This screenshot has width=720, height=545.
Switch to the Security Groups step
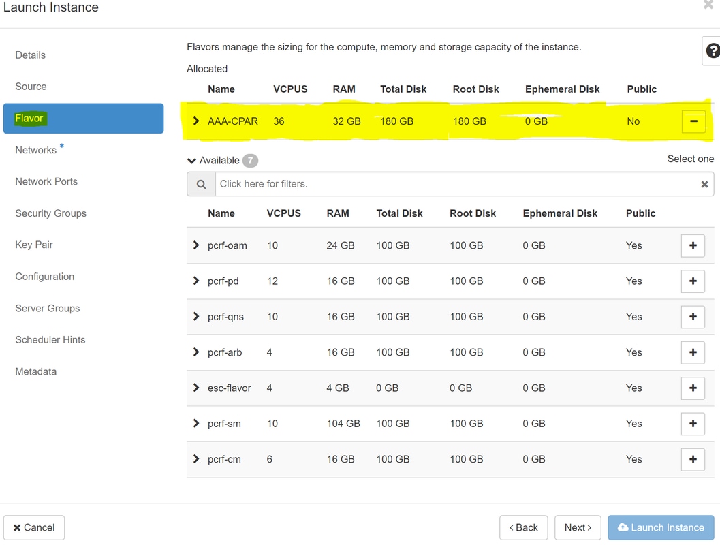pyautogui.click(x=51, y=213)
